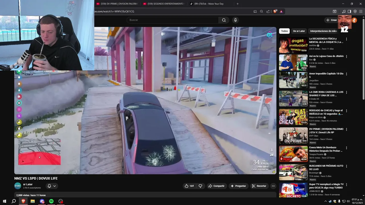365x205 pixels.
Task: Open the taskbar clock and date
Action: tap(357, 201)
